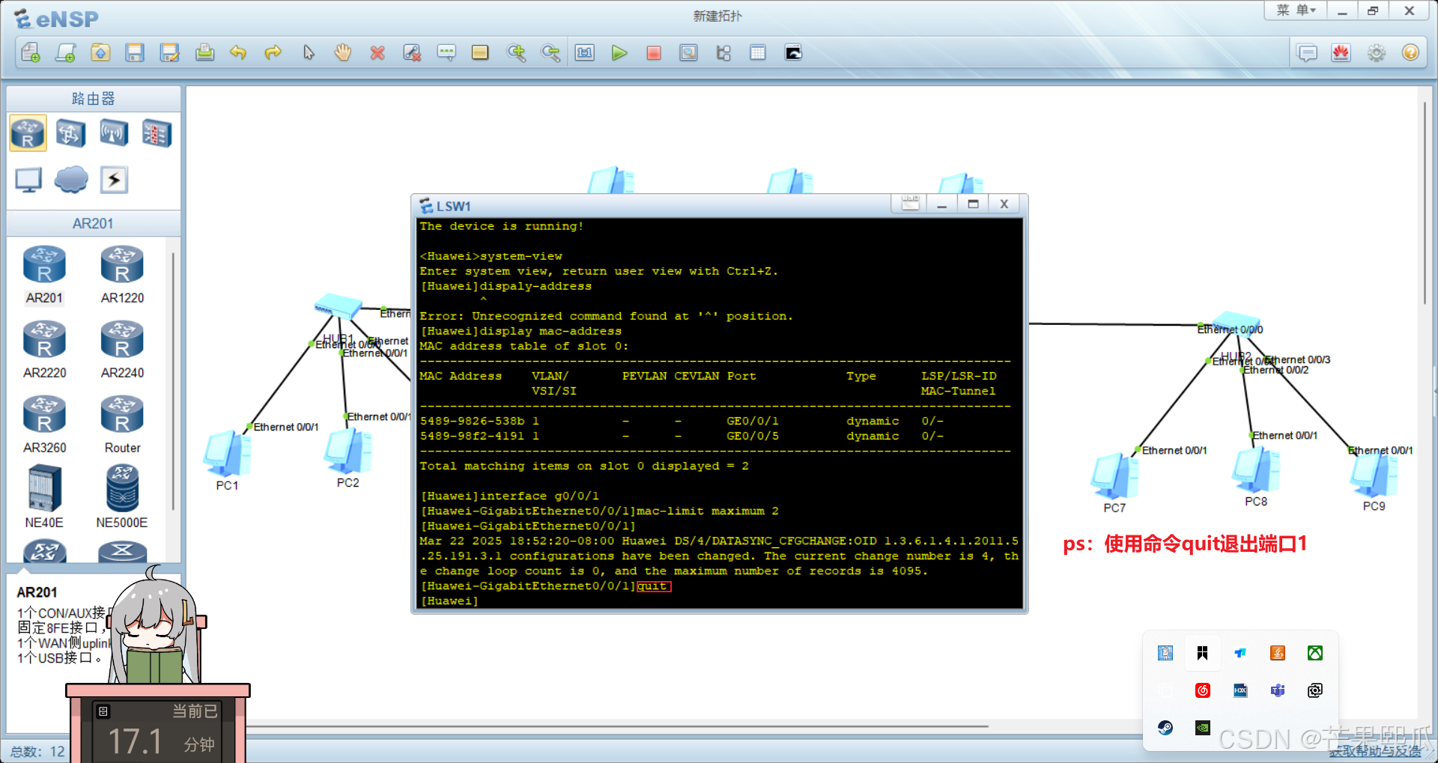Open the NVIDIA tray icon

(x=1203, y=728)
